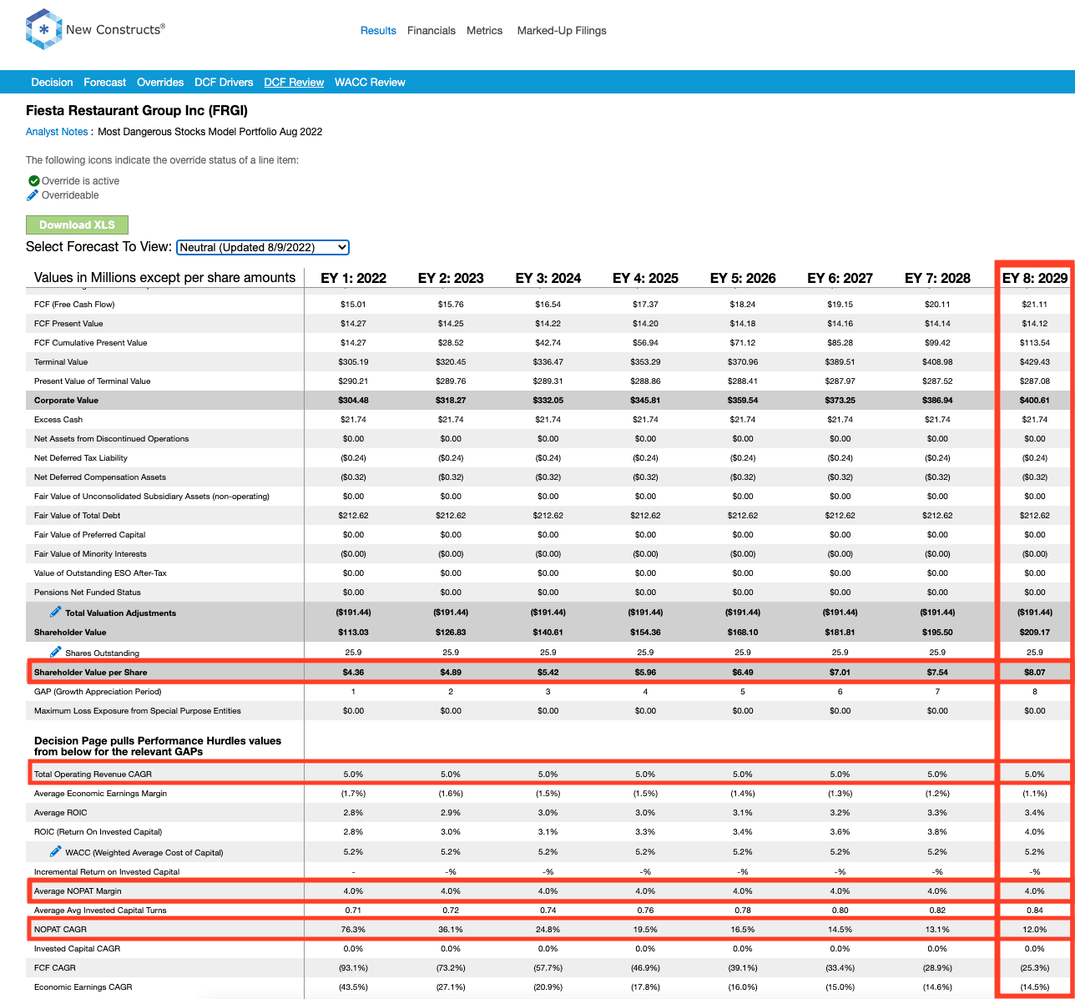Open the Financials top menu
1075x999 pixels.
[432, 30]
